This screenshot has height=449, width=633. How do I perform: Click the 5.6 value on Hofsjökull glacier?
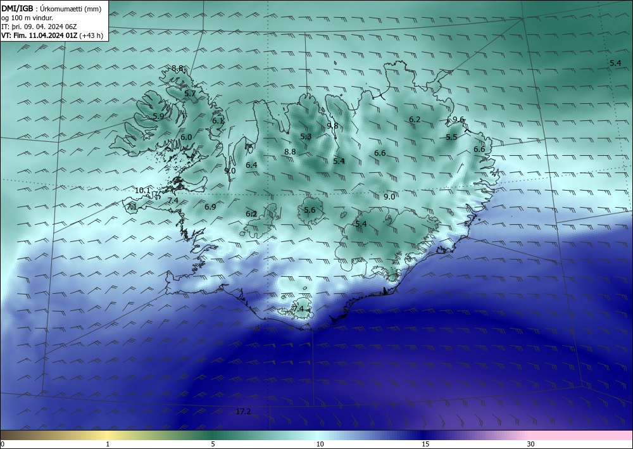(x=310, y=210)
